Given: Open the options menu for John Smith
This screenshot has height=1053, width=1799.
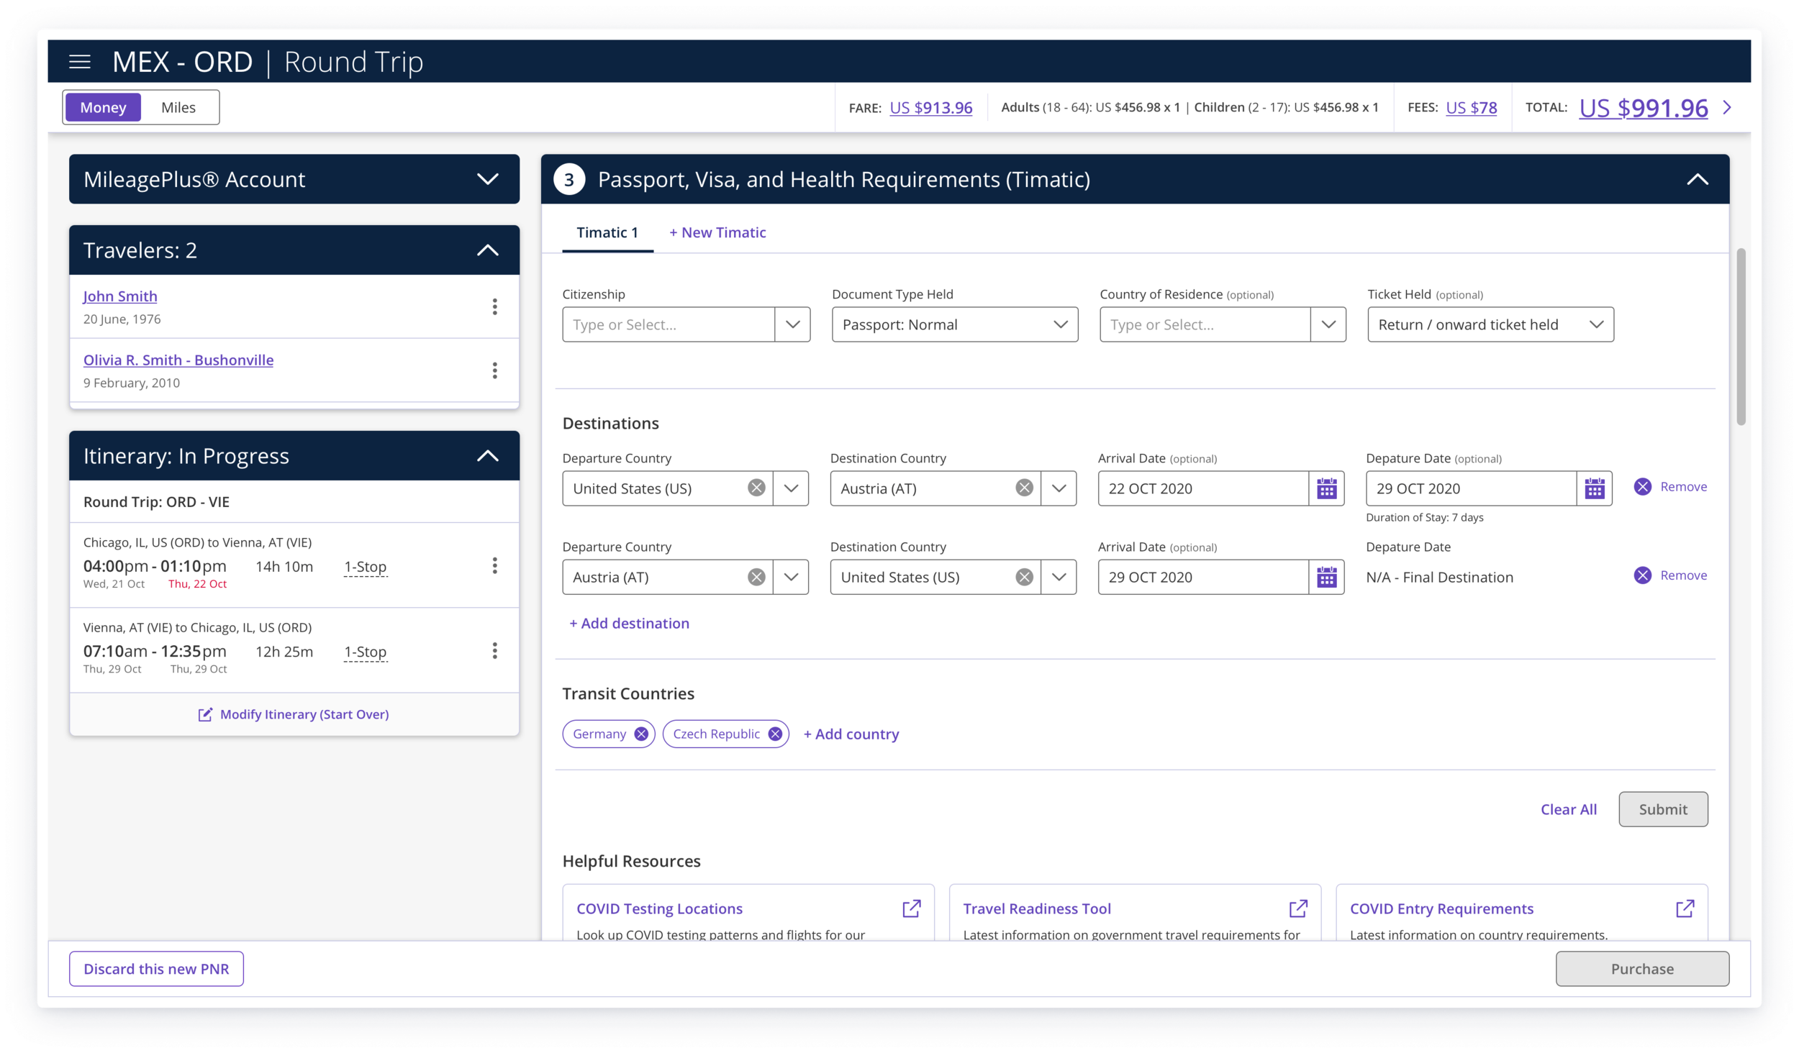Looking at the screenshot, I should coord(494,307).
